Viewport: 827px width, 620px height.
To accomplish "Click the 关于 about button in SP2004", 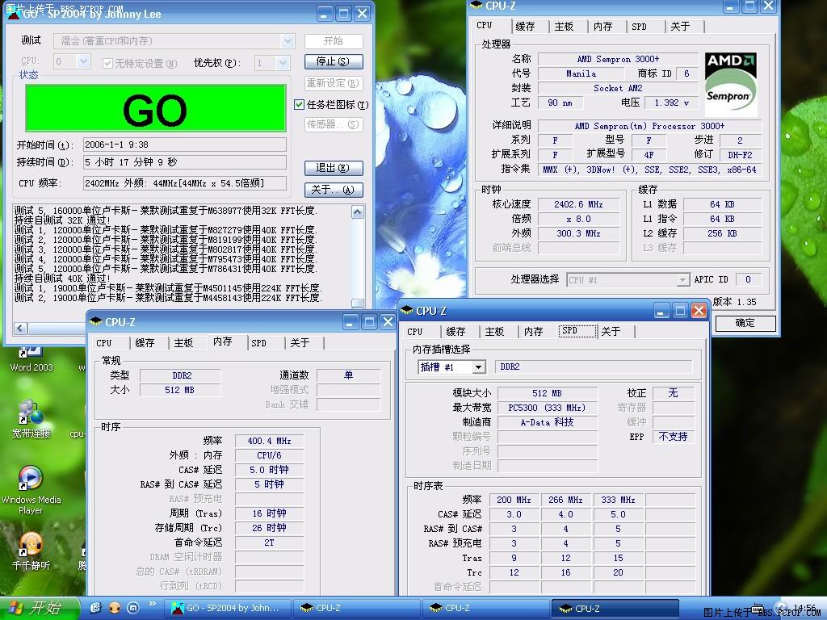I will [x=334, y=190].
